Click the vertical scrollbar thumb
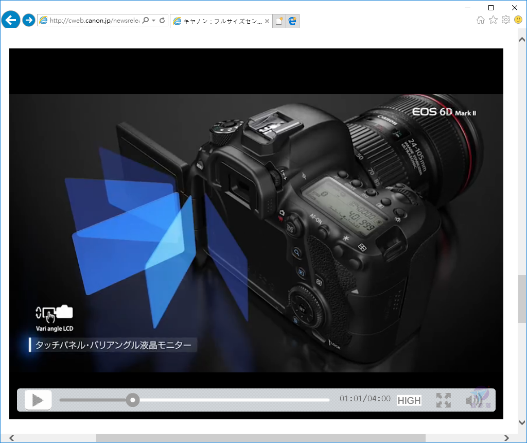Viewport: 527px width, 443px height. pos(522,299)
